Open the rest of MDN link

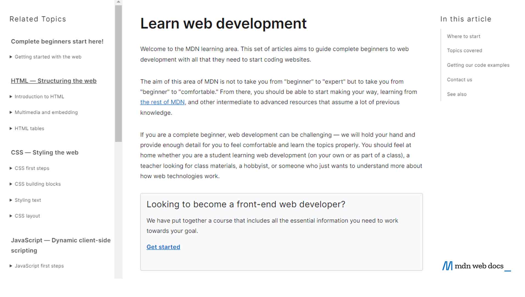[x=162, y=102]
